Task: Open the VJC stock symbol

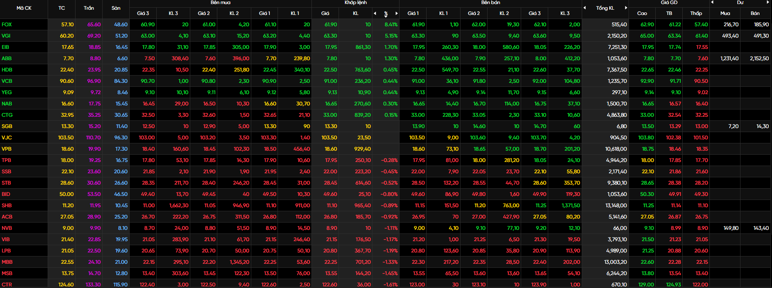Action: 7,138
